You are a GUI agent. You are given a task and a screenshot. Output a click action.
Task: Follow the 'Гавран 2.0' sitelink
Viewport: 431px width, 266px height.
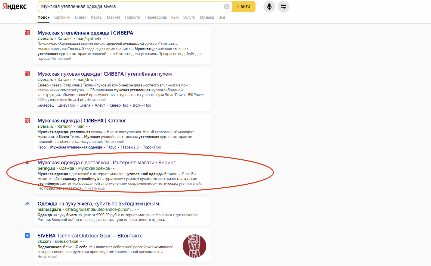click(129, 147)
